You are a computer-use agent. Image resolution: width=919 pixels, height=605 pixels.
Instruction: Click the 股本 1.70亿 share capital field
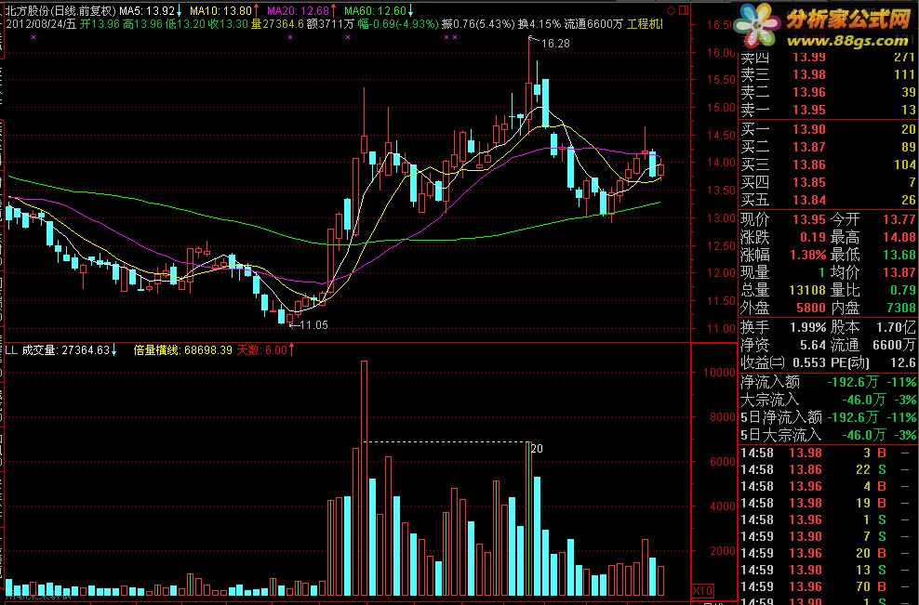click(x=873, y=327)
